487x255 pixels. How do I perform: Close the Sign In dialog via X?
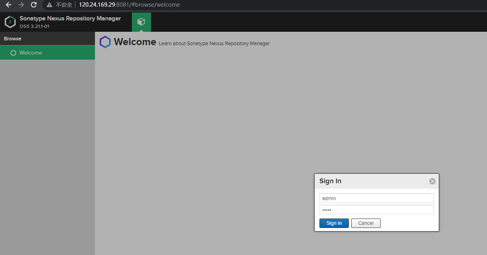click(x=432, y=181)
